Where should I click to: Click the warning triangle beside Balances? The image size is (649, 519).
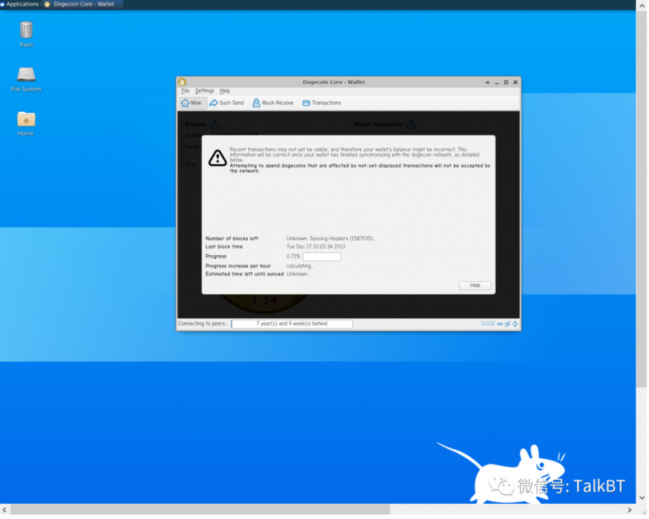(215, 125)
